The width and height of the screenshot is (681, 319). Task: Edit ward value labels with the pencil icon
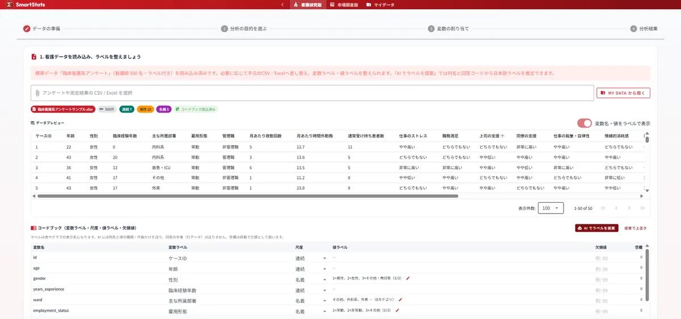(x=400, y=299)
